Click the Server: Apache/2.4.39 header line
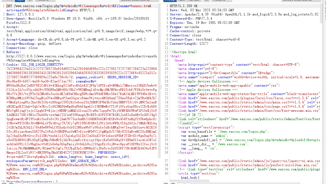Screen dimensions: 326x184 [x=244, y=14]
